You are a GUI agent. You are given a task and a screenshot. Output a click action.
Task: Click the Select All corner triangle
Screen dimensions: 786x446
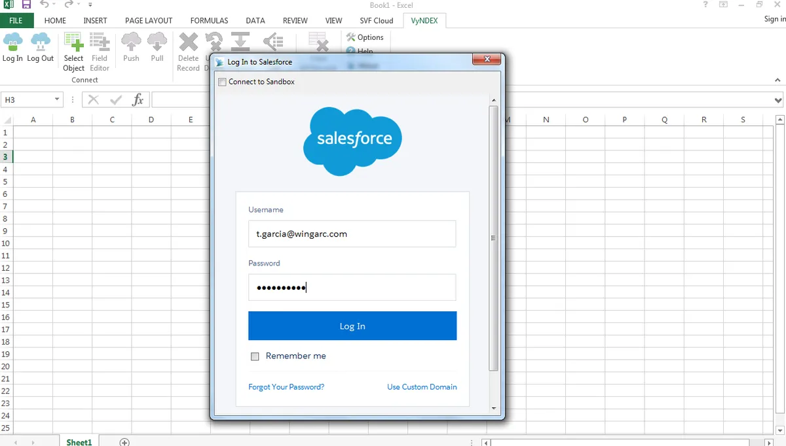click(7, 120)
